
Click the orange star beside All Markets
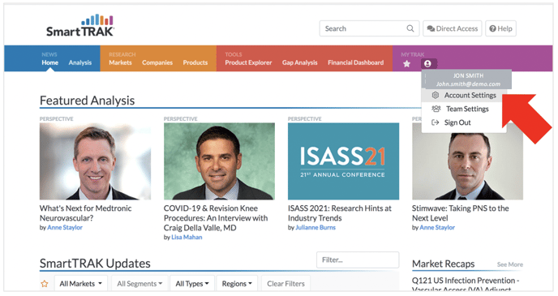tap(45, 284)
